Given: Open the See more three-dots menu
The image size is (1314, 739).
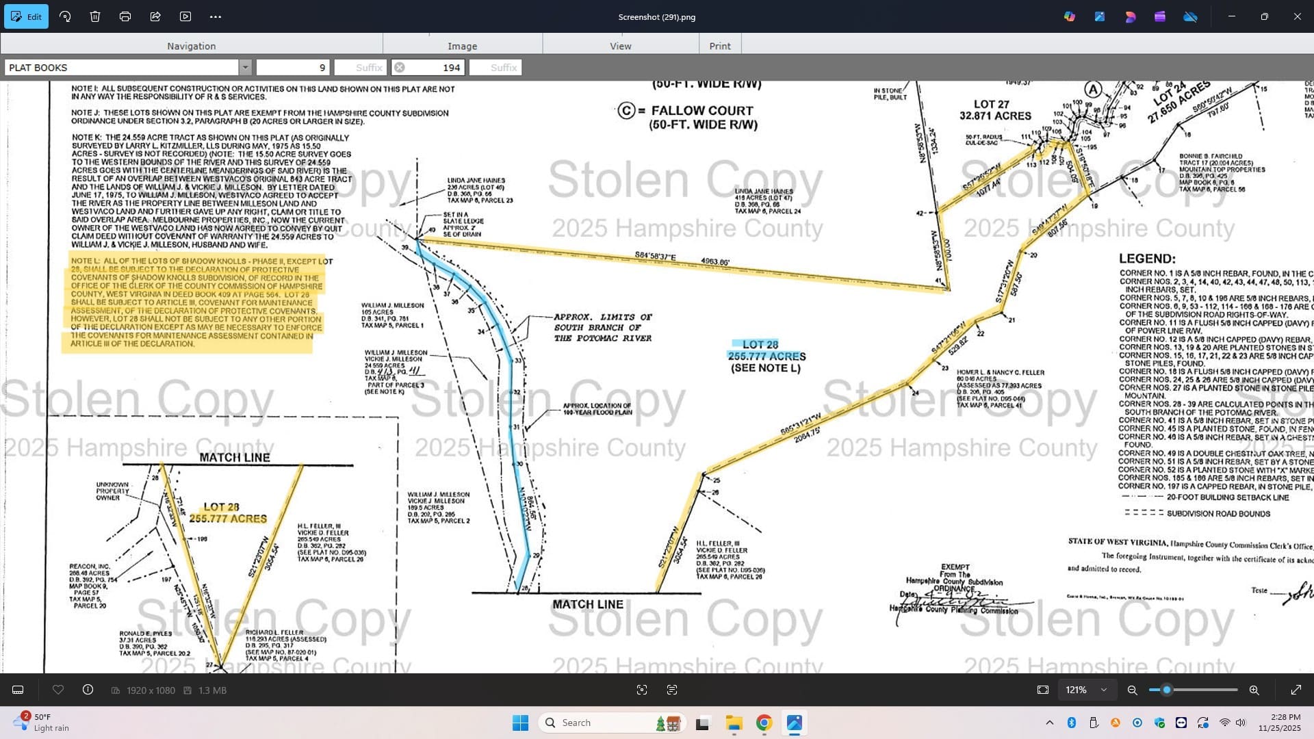Looking at the screenshot, I should pyautogui.click(x=216, y=16).
